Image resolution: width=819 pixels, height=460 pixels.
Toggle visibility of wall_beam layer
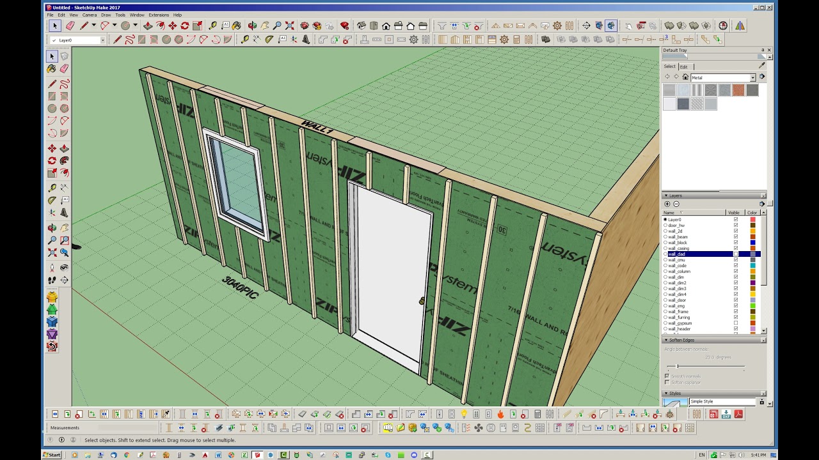point(736,236)
